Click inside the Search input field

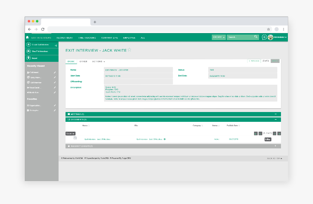click(x=240, y=37)
